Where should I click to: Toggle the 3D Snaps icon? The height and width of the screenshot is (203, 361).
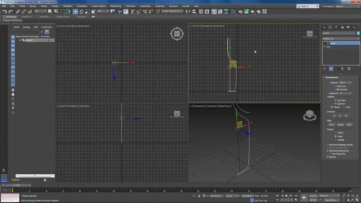(x=133, y=11)
